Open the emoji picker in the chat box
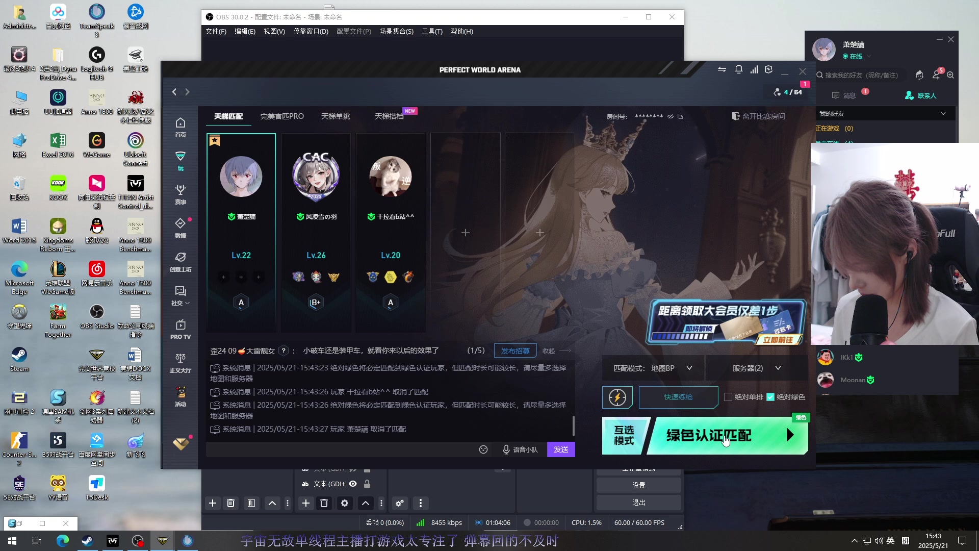The width and height of the screenshot is (979, 551). coord(483,449)
